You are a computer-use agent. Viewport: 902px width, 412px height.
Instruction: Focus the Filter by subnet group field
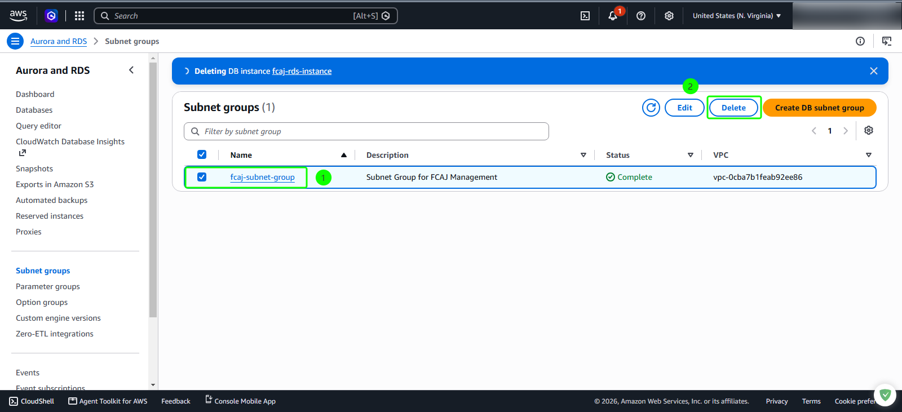[x=366, y=131]
